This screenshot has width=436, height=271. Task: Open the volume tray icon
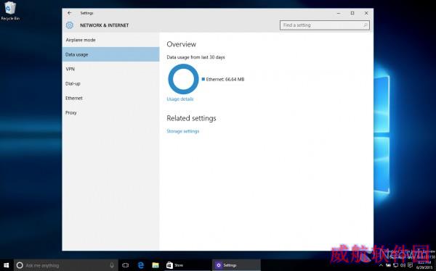click(403, 265)
